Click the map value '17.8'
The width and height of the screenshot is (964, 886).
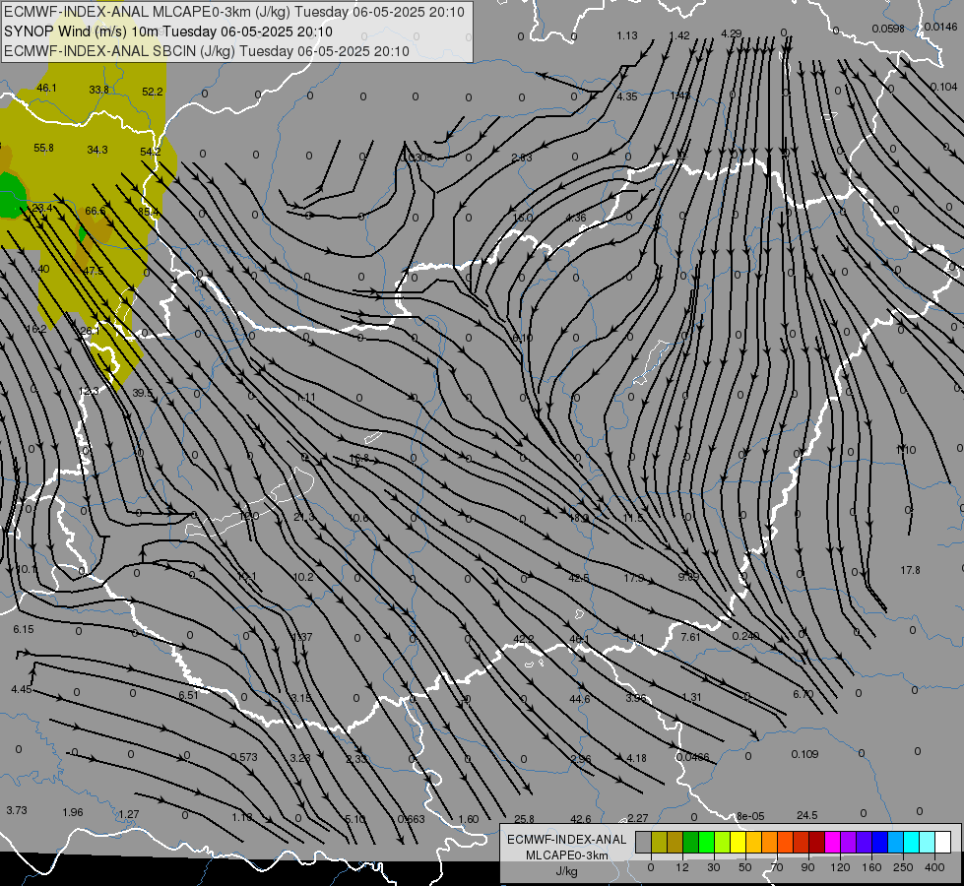pos(911,570)
